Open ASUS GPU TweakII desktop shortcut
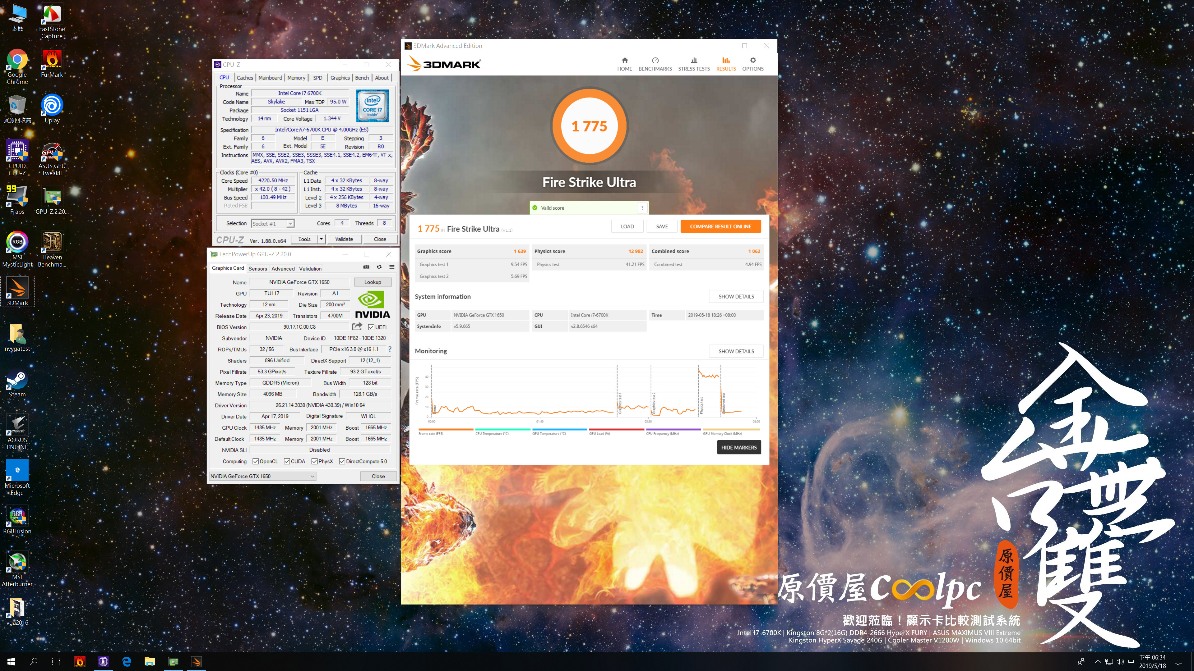 click(x=51, y=158)
